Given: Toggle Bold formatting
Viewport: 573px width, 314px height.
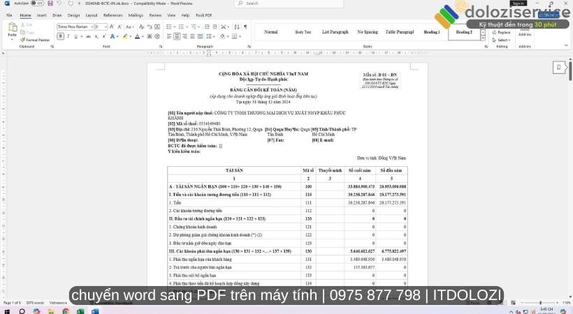Looking at the screenshot, I should pyautogui.click(x=61, y=36).
